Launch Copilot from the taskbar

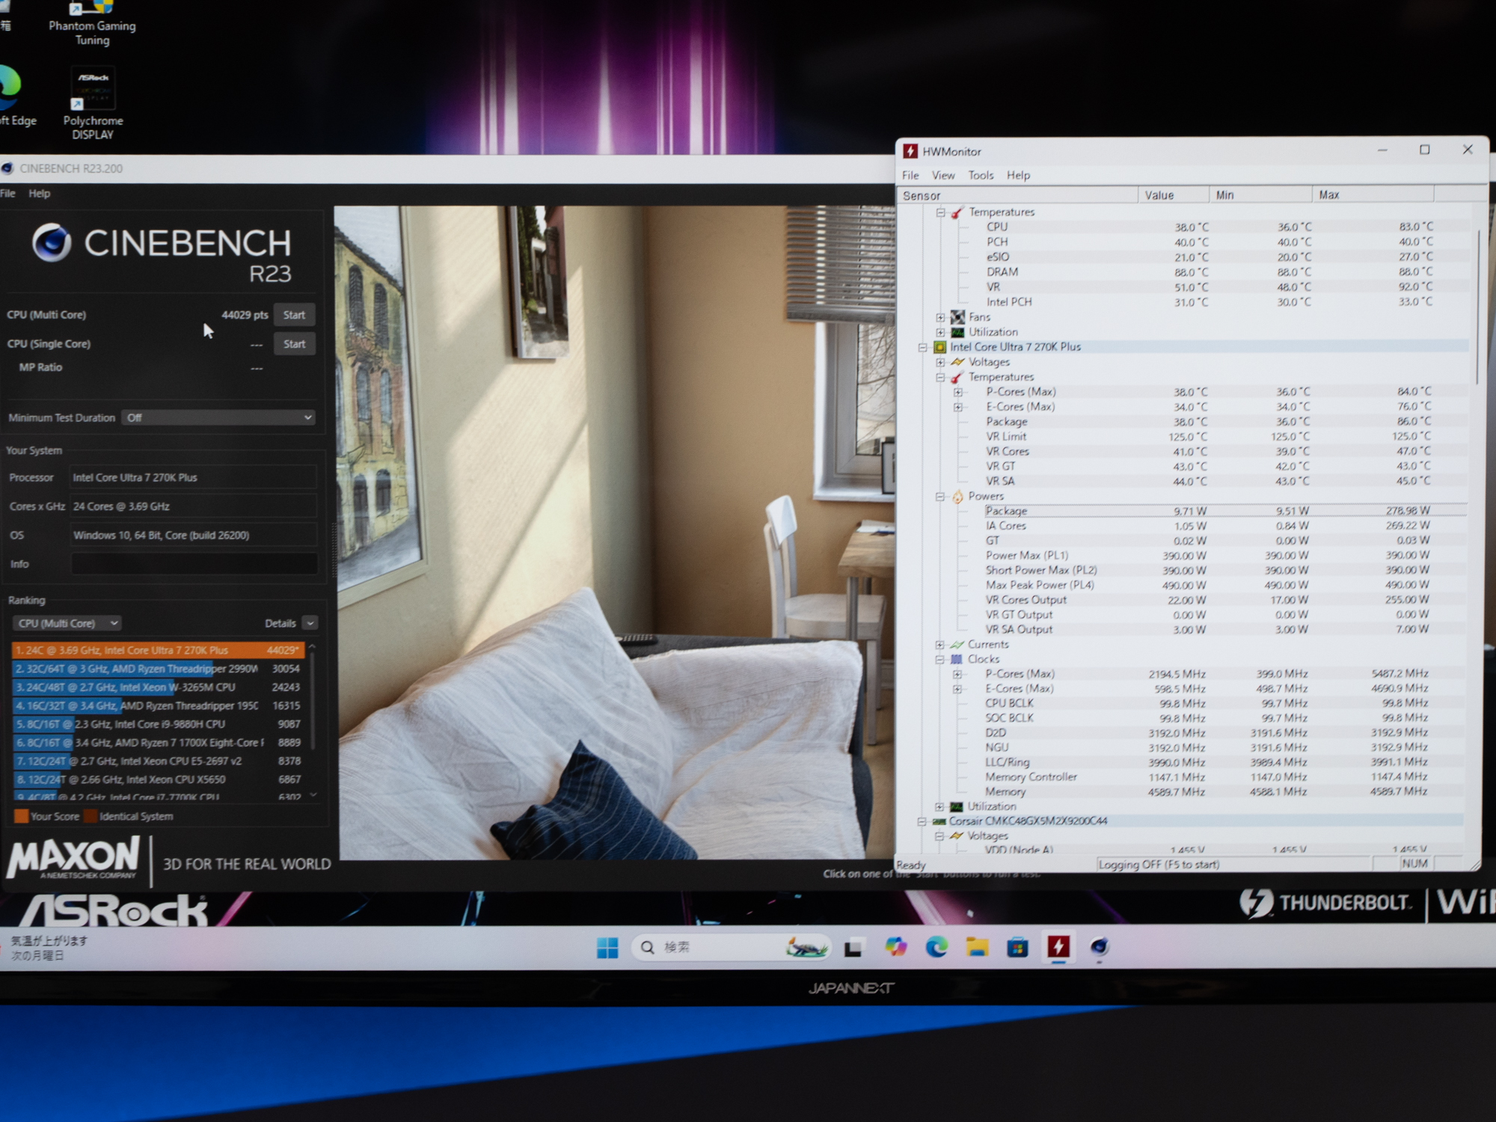tap(895, 948)
